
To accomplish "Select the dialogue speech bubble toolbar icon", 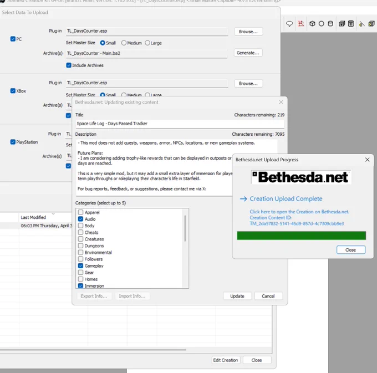I will click(289, 24).
